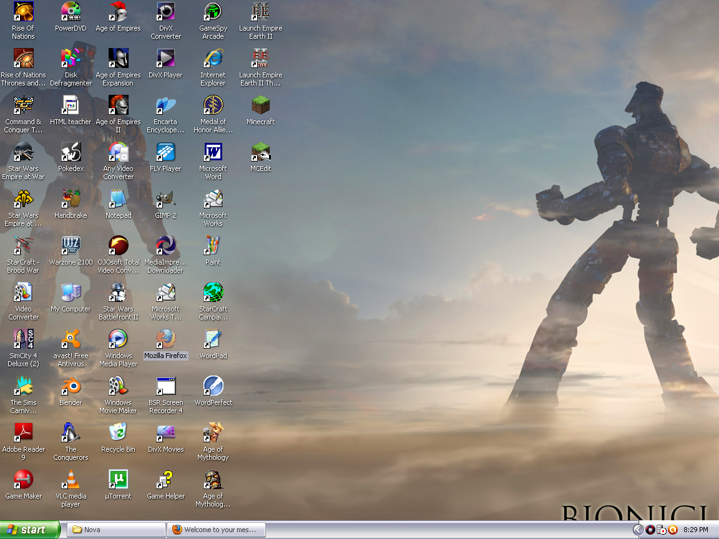Viewport: 719px width, 539px height.
Task: Click the MCEdit desktop shortcut
Action: 260,153
